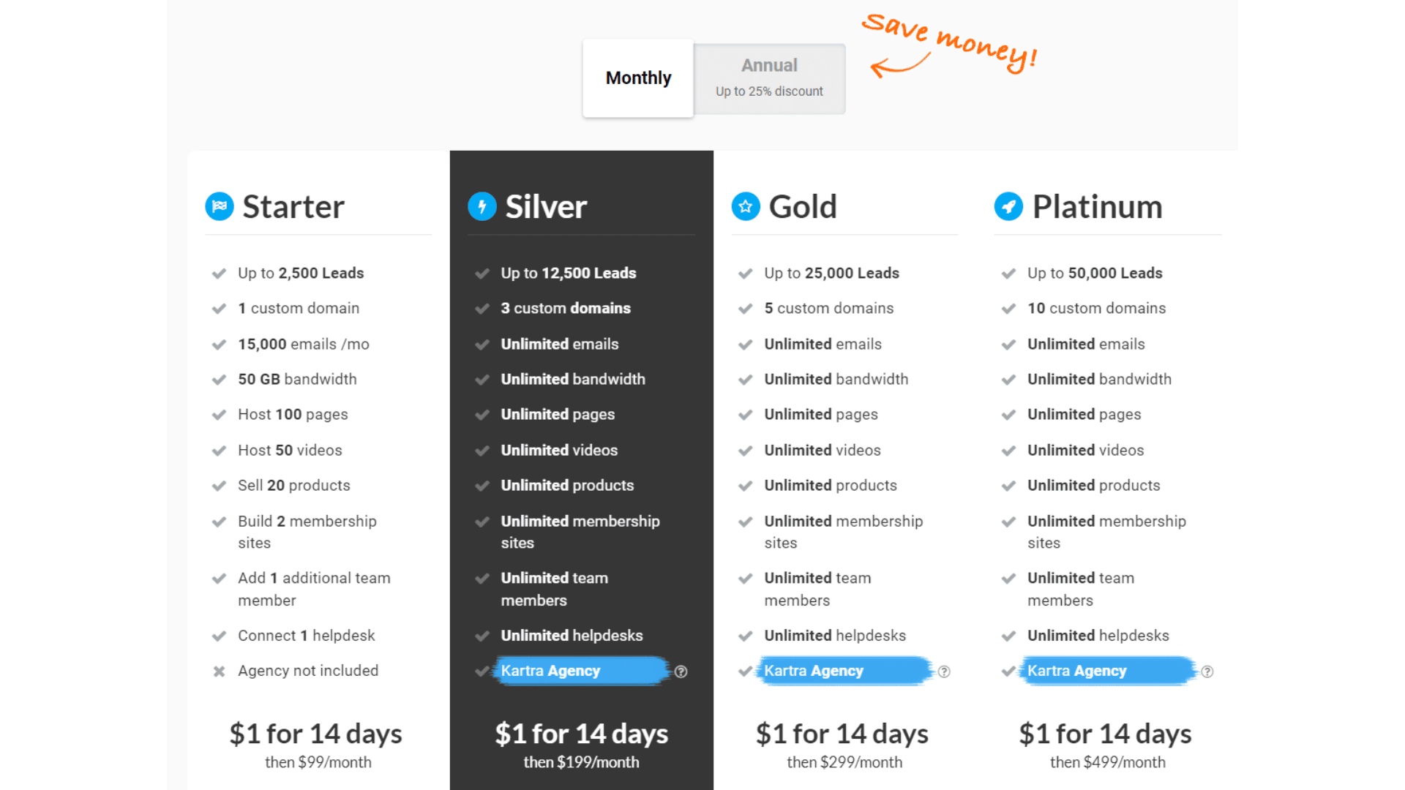Click the Silver plan lightning bolt icon
Viewport: 1405px width, 790px height.
click(x=482, y=205)
